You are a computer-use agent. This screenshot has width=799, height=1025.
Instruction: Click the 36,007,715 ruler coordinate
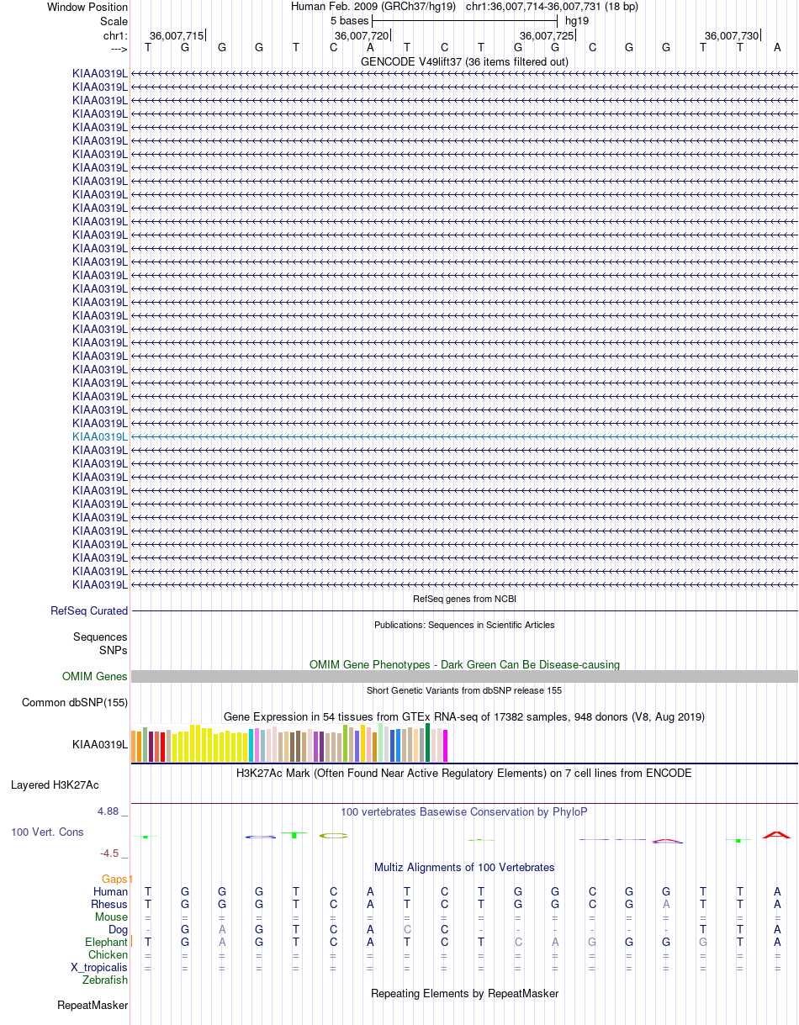point(177,36)
